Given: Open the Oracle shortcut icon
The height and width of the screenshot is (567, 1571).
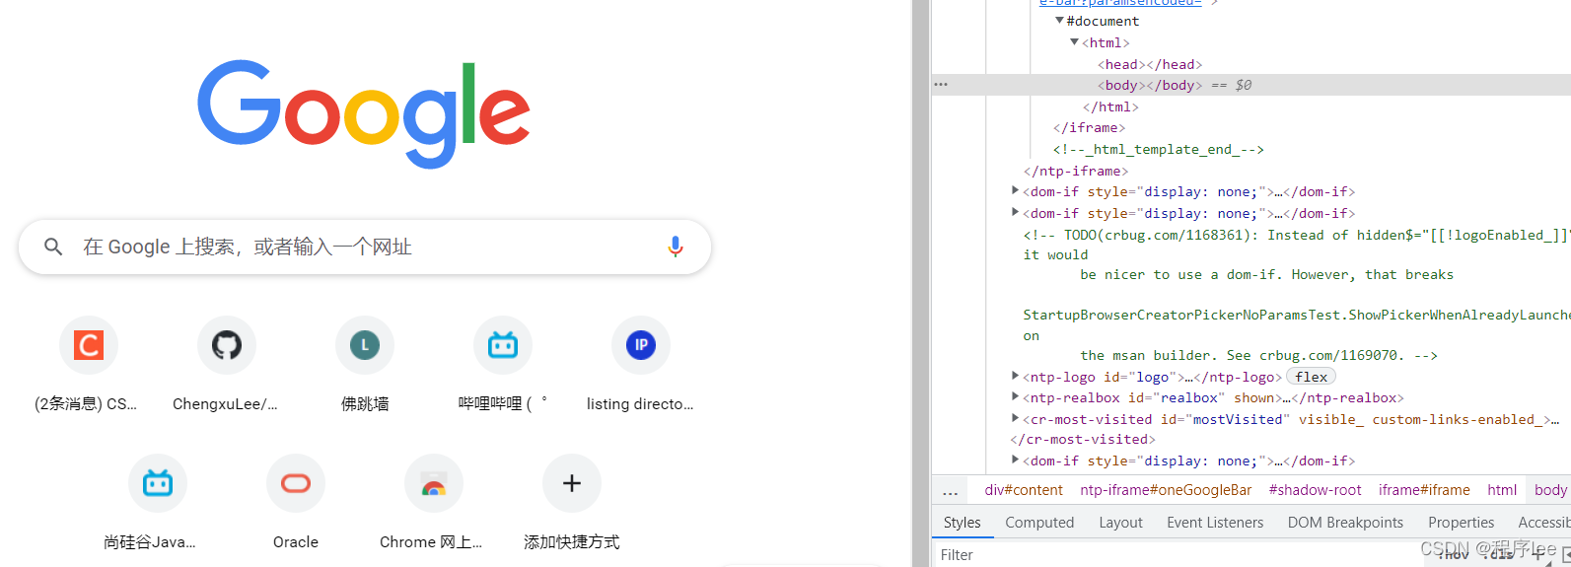Looking at the screenshot, I should point(296,483).
